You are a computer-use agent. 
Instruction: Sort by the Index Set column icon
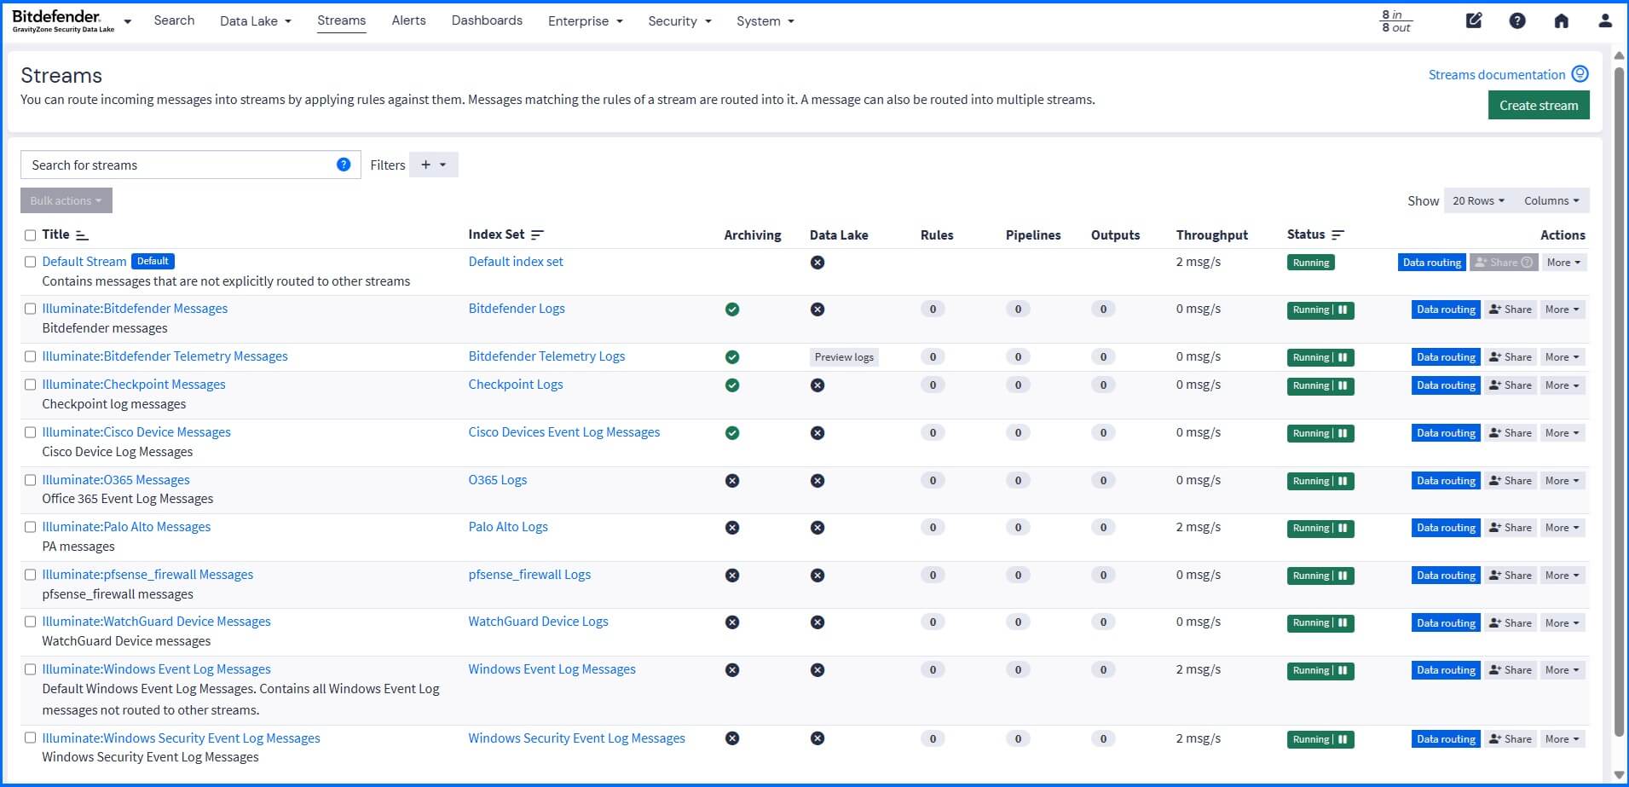click(x=537, y=234)
